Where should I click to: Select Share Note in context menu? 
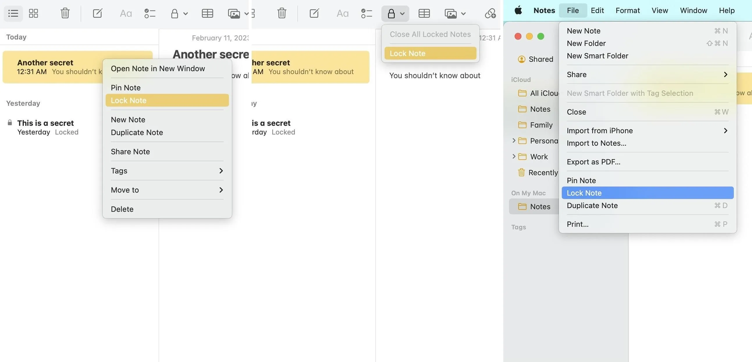tap(167, 152)
